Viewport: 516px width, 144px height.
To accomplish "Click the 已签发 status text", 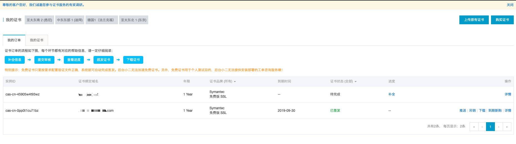I will [335, 111].
